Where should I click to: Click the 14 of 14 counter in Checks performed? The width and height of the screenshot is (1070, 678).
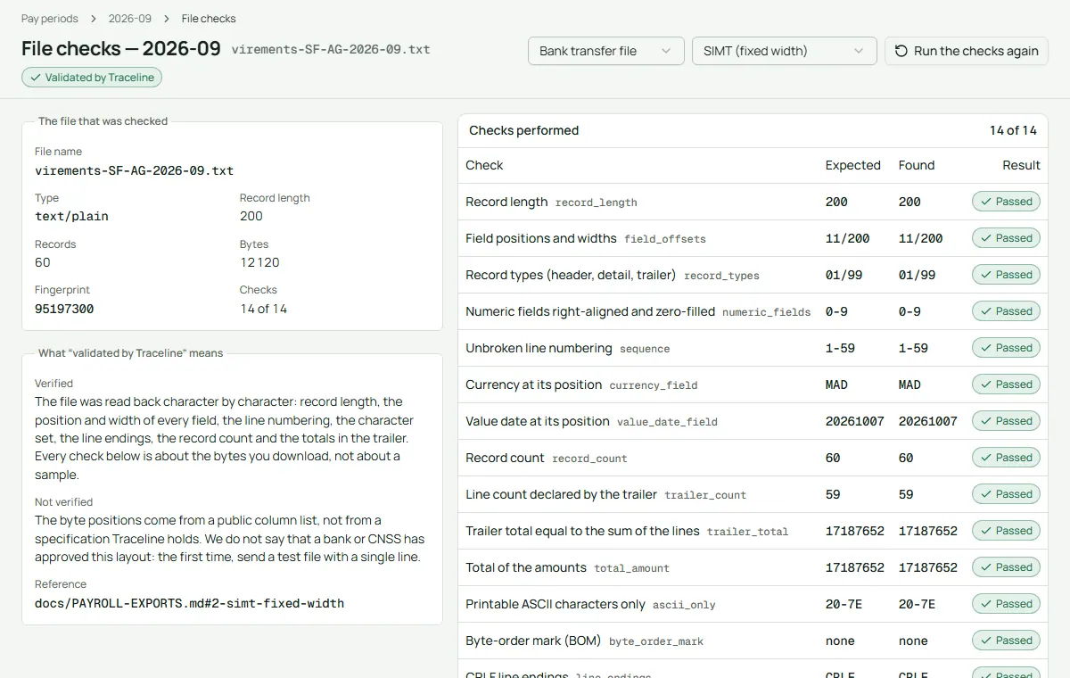pos(1013,130)
